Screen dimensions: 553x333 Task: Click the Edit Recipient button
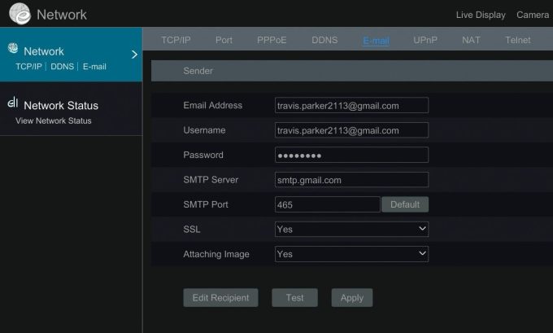coord(220,298)
